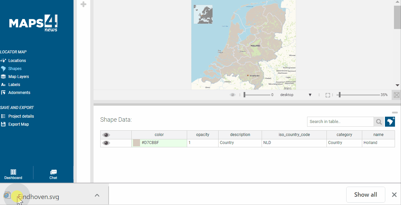Image resolution: width=401 pixels, height=205 pixels.
Task: Open the Chat panel
Action: [x=53, y=174]
